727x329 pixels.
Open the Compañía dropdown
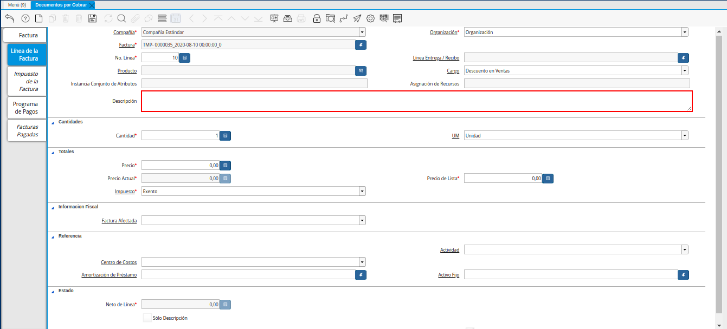362,32
